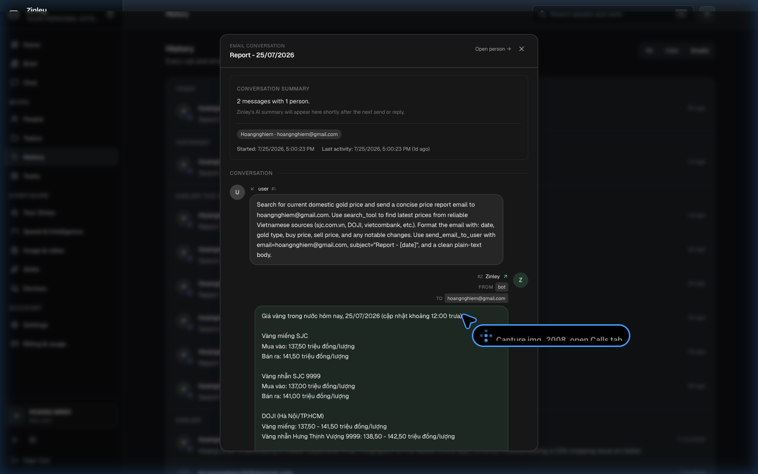
Task: Select the title Report - 25/07/2026
Action: [262, 55]
